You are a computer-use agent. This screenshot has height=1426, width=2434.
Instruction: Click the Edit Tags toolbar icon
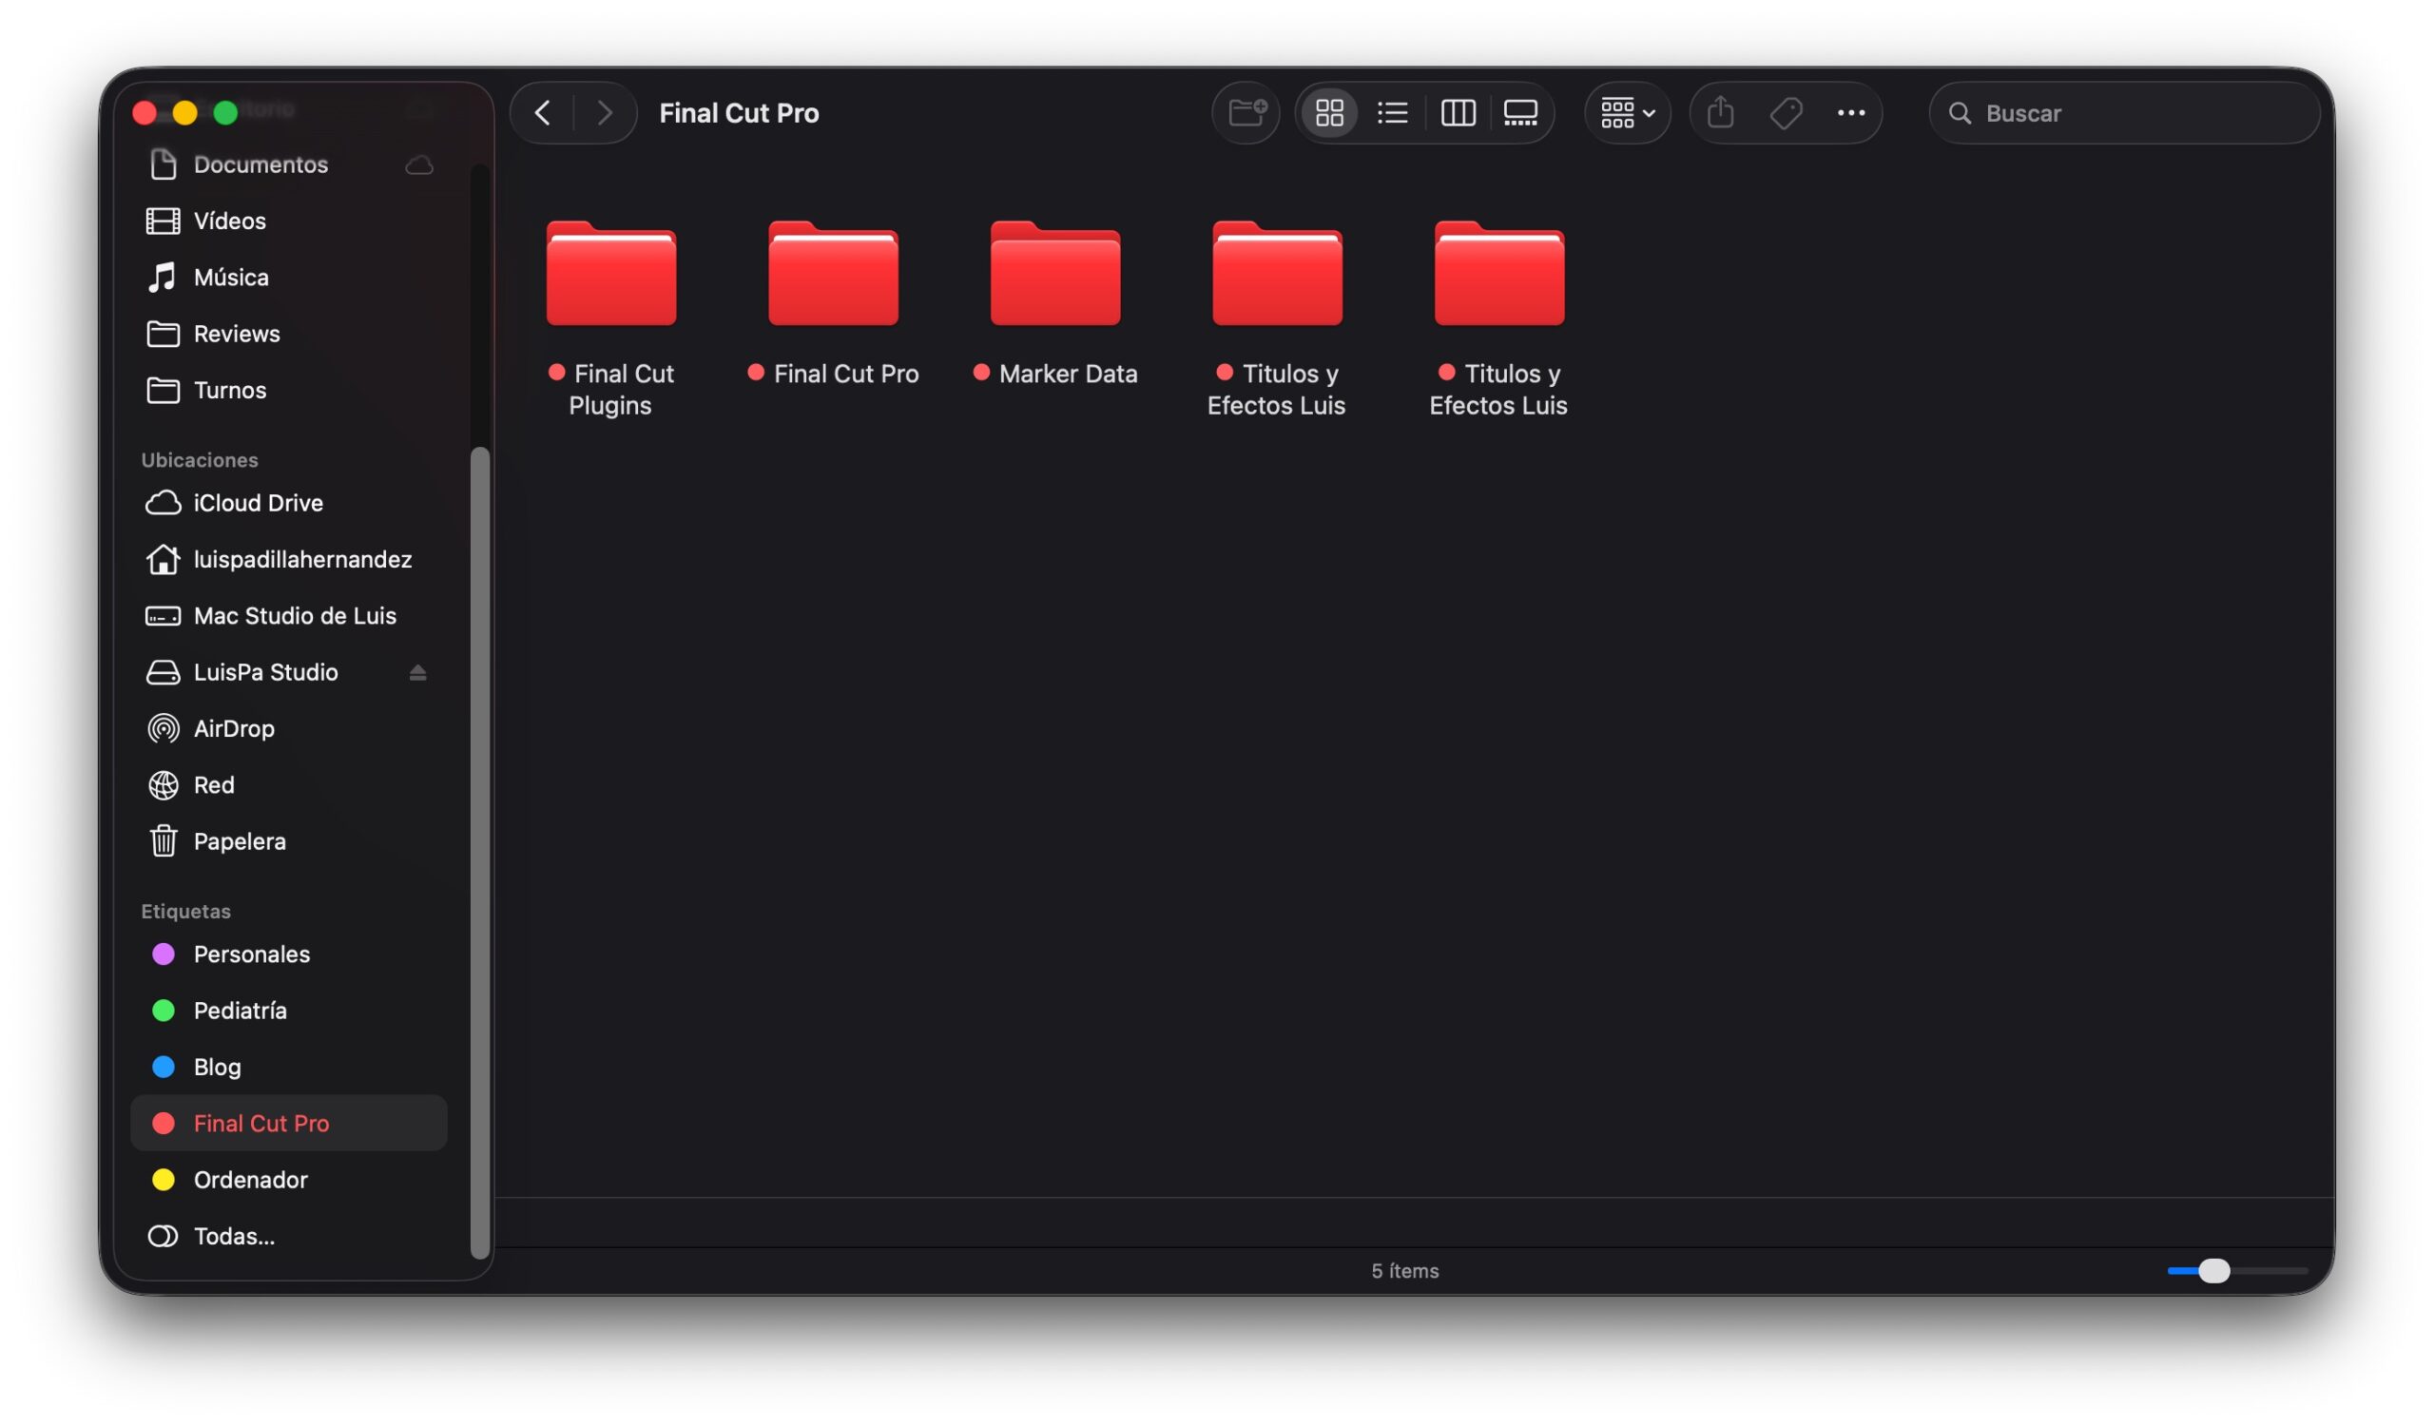pyautogui.click(x=1786, y=113)
